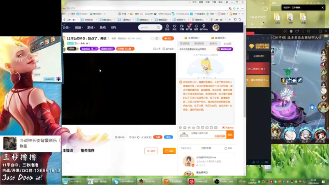Open the 历史 history clock icon
This screenshot has width=329, height=185.
pyautogui.click(x=167, y=26)
